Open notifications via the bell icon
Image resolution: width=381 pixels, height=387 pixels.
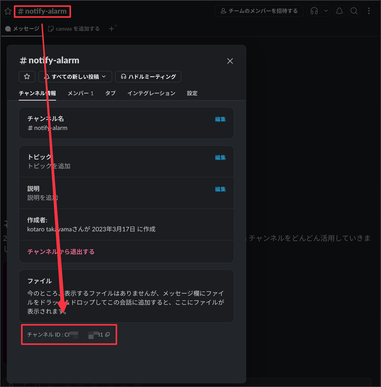click(339, 11)
